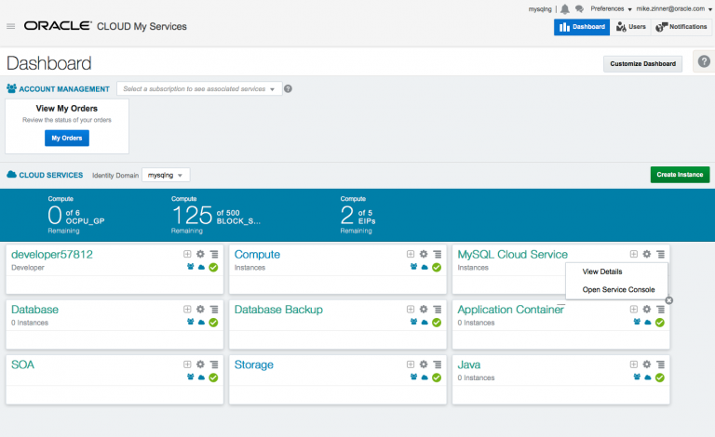The image size is (715, 437).
Task: Click cloud icon on Database Backup tile
Action: pyautogui.click(x=425, y=323)
